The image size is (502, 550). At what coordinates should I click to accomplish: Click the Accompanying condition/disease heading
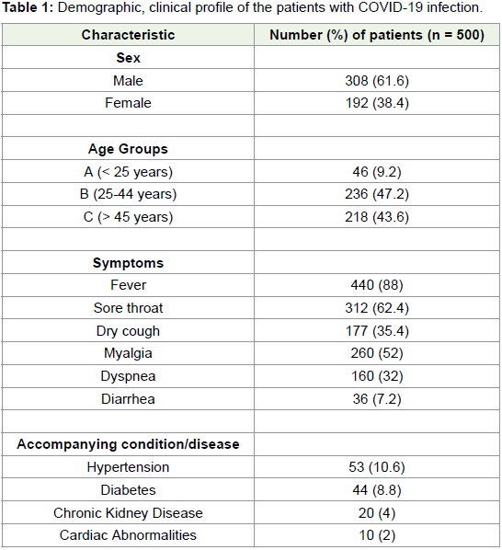tap(128, 444)
